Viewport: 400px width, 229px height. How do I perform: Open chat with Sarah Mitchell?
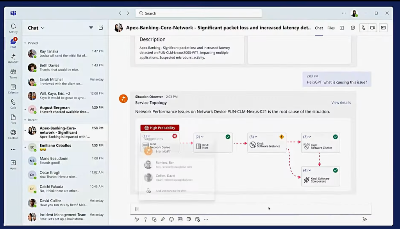(x=66, y=81)
